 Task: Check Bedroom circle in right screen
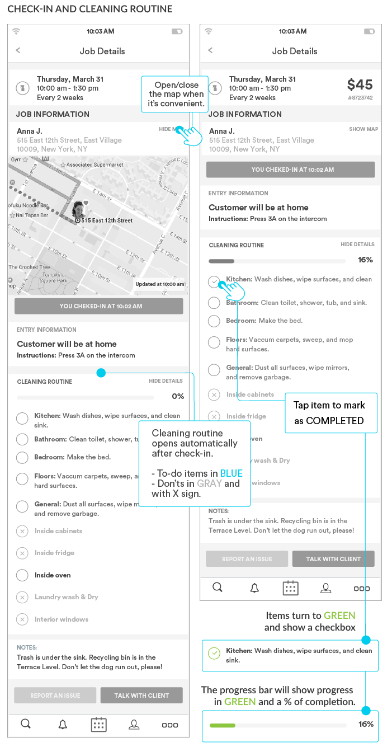[x=214, y=321]
